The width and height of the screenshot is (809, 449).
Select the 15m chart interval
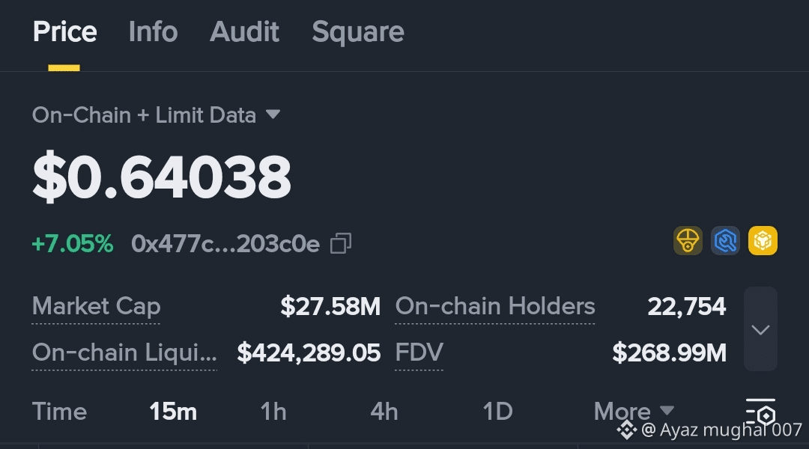(x=173, y=411)
